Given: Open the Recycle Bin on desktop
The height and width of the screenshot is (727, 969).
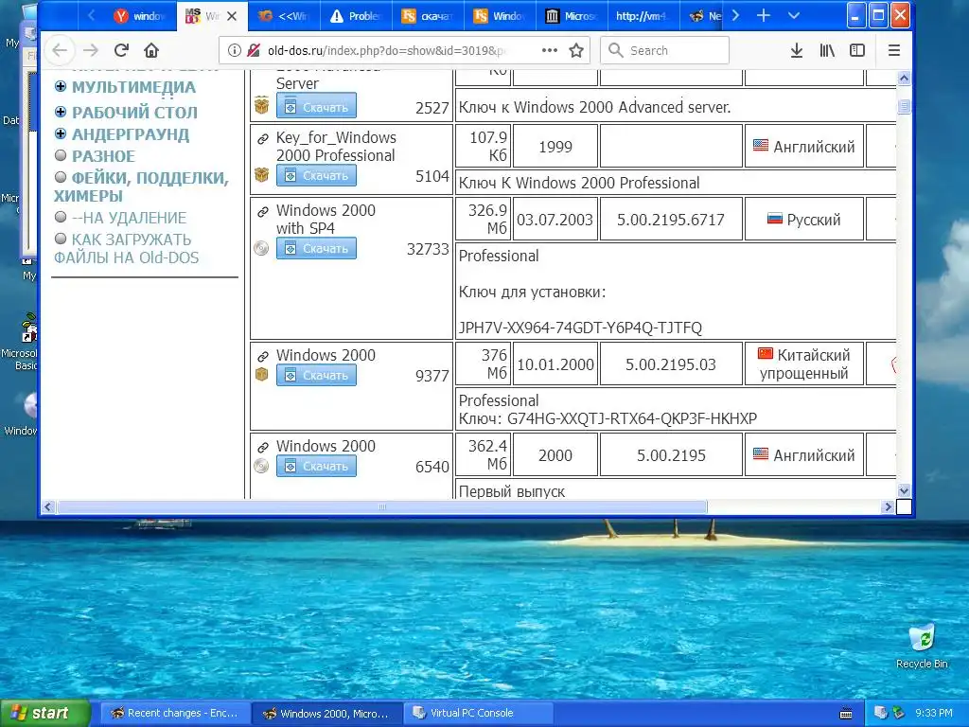Looking at the screenshot, I should tap(922, 646).
